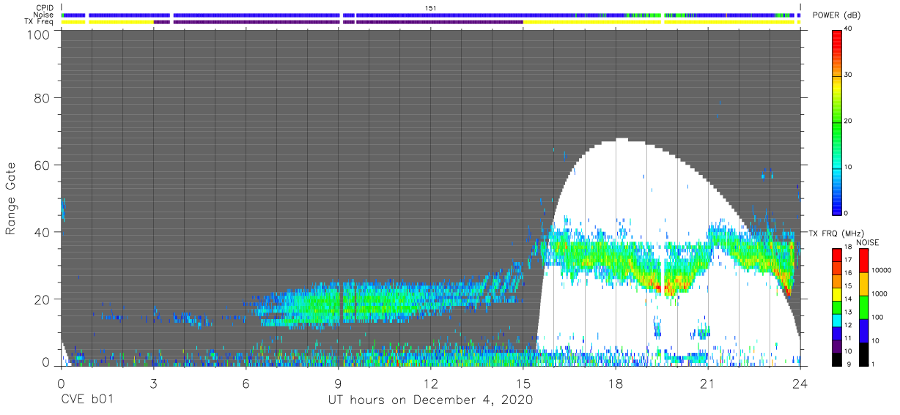Image resolution: width=900 pixels, height=415 pixels.
Task: Click the 100 tick on Range Gate axis
Action: click(39, 34)
